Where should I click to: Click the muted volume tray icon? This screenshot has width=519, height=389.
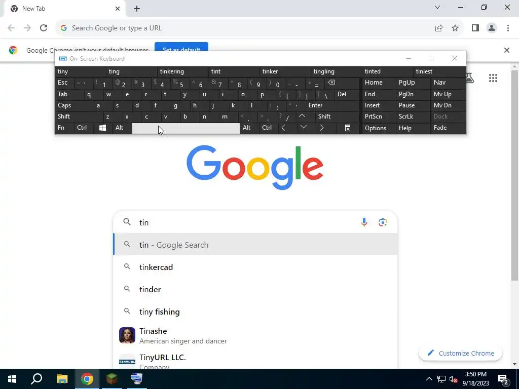click(453, 379)
